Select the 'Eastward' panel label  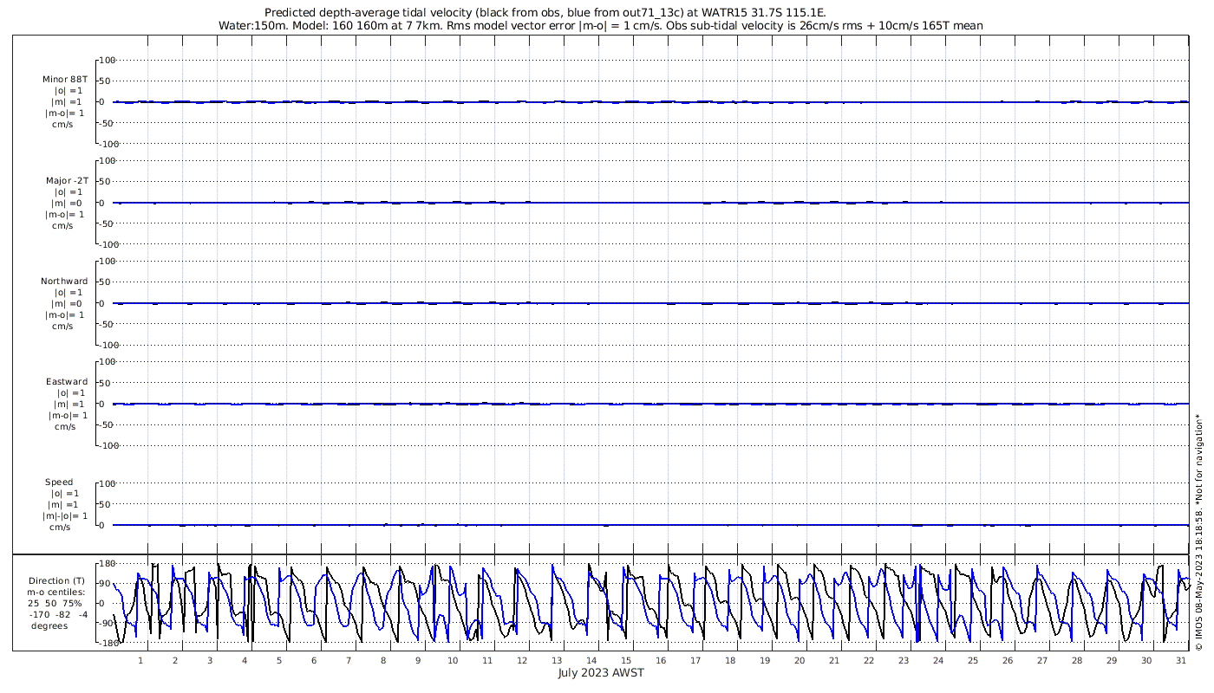[x=67, y=382]
